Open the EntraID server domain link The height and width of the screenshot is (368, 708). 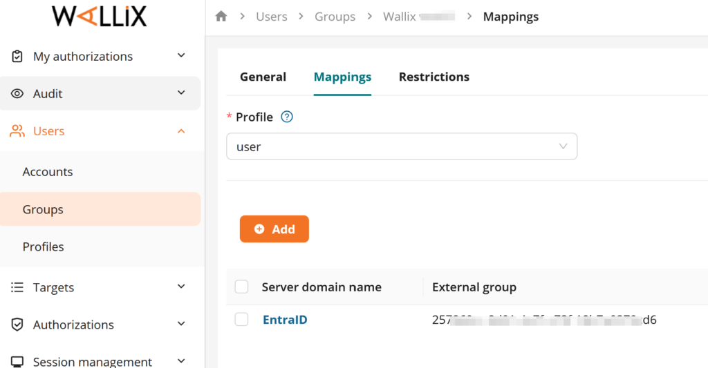(x=285, y=320)
